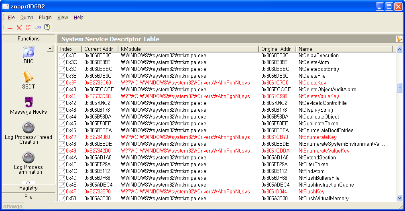Collapse the Functions sidebar section
Image resolution: width=405 pixels, height=211 pixels.
pyautogui.click(x=28, y=39)
